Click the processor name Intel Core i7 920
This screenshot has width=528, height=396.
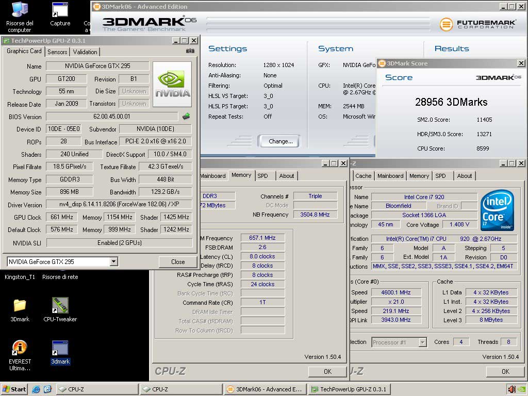(424, 196)
